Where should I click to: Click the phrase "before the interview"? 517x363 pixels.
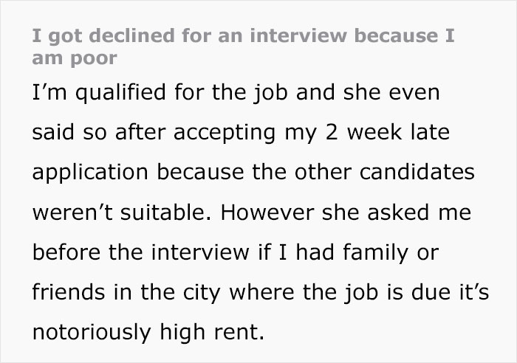(141, 252)
